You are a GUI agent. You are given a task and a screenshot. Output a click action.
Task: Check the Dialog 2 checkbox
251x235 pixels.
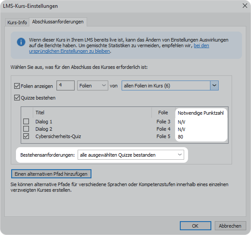click(x=26, y=129)
